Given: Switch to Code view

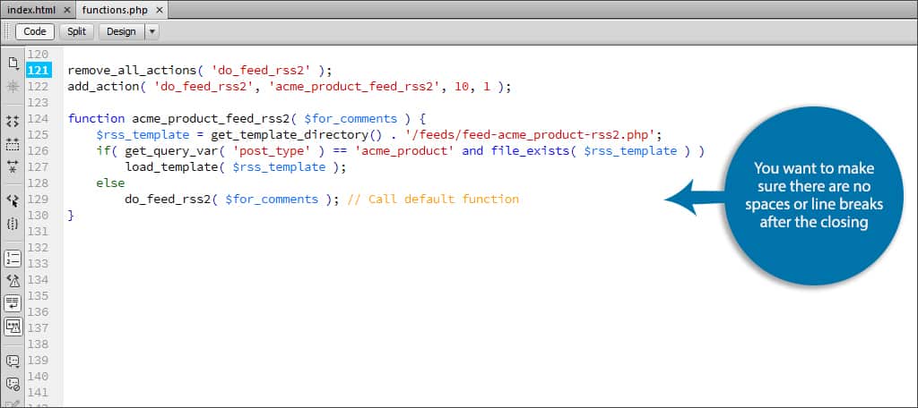Looking at the screenshot, I should click(35, 31).
